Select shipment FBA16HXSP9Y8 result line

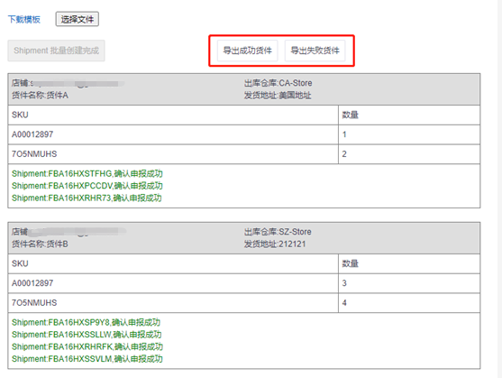tap(86, 322)
